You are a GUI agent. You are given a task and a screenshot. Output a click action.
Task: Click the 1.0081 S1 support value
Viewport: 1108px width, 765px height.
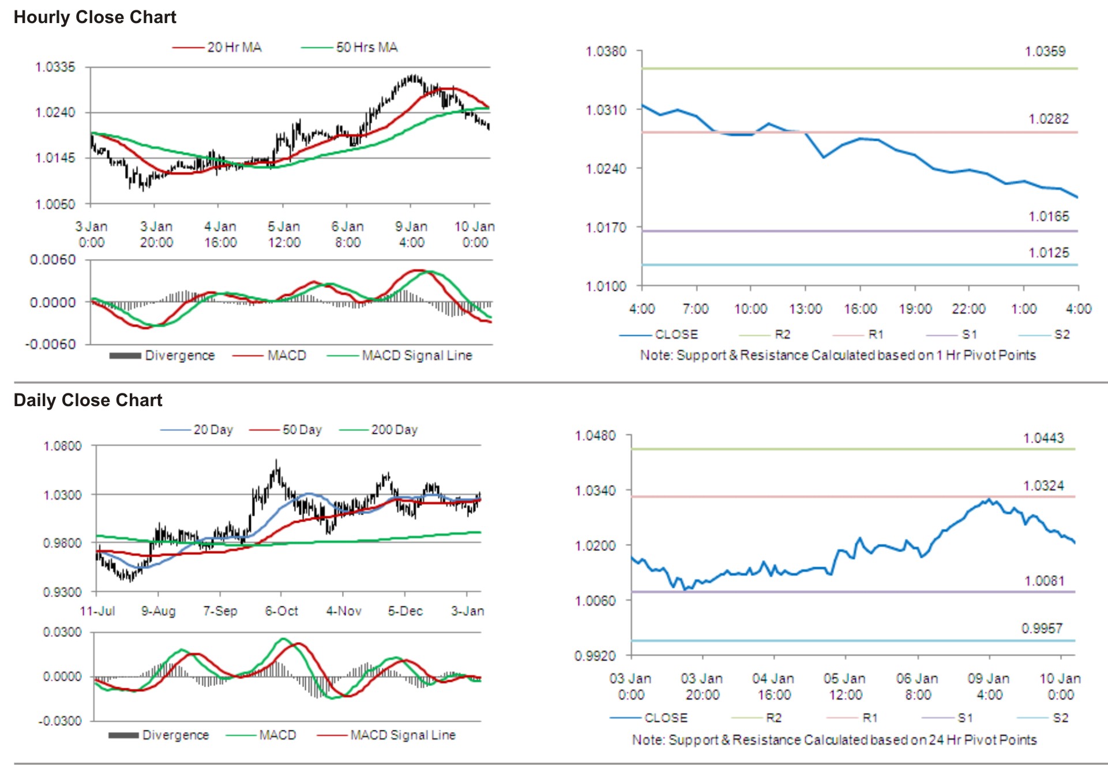(1044, 581)
